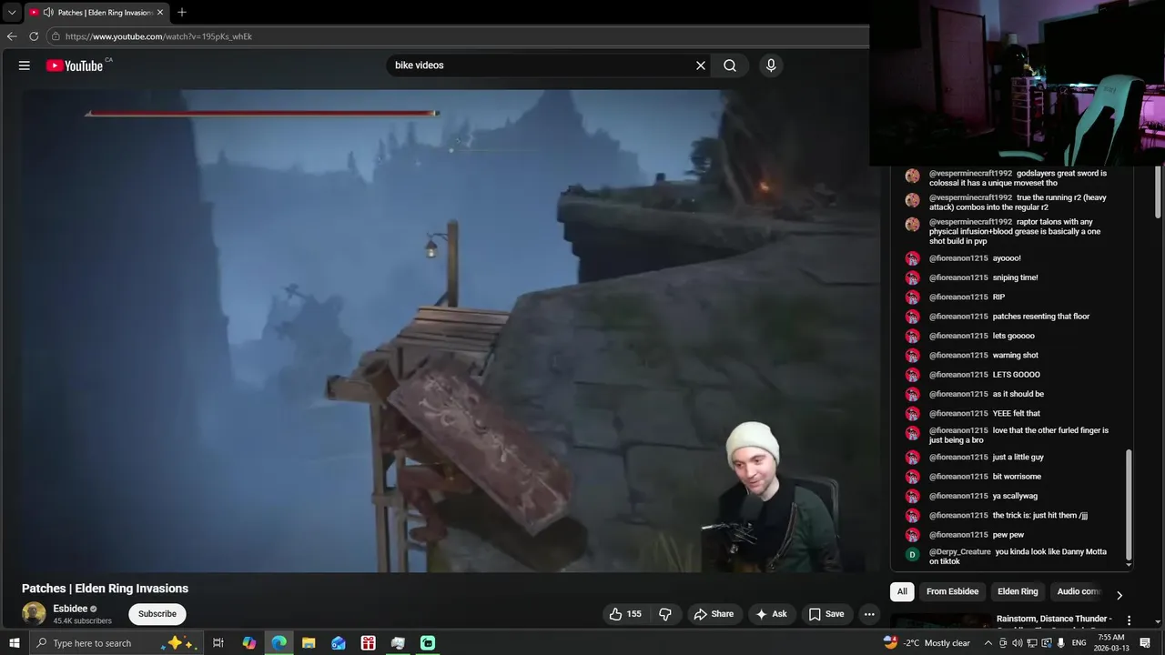This screenshot has width=1165, height=655.
Task: Open Task View on taskbar
Action: (x=218, y=643)
